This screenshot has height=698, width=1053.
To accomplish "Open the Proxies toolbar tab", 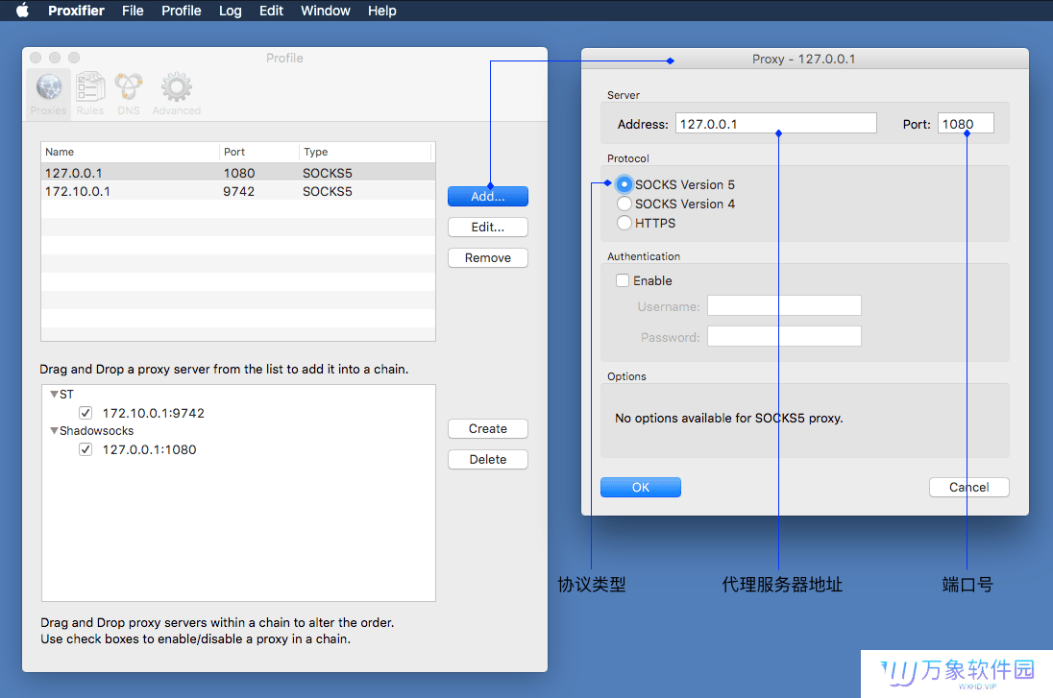I will [48, 94].
